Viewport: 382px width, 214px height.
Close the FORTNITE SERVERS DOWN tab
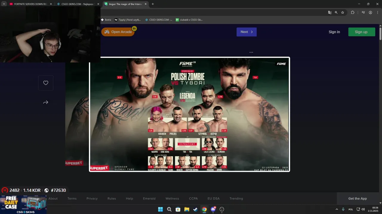point(51,4)
